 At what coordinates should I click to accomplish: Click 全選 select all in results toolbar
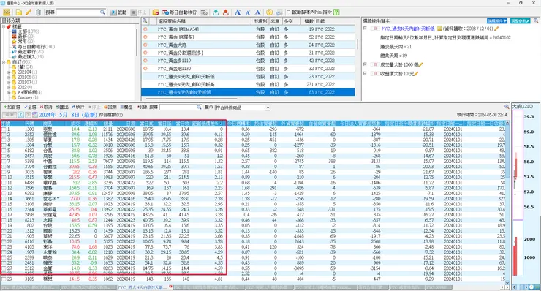click(x=30, y=107)
